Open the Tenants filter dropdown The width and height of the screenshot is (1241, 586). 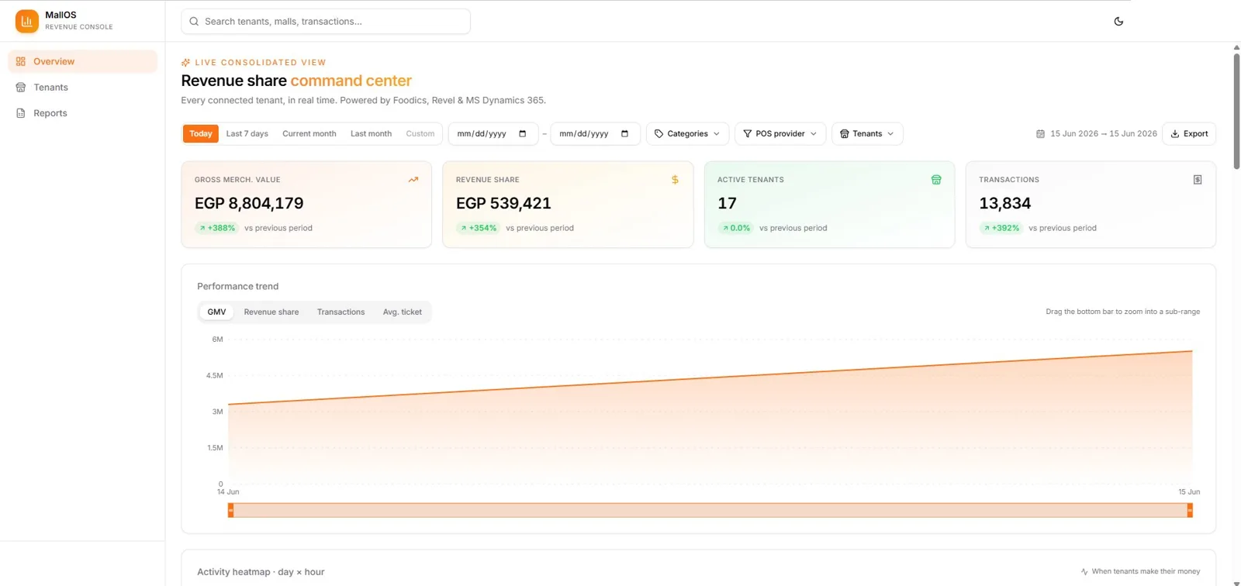[x=867, y=133]
